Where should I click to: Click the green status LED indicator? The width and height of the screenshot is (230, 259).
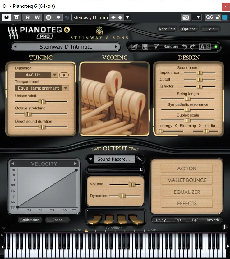pos(216,47)
